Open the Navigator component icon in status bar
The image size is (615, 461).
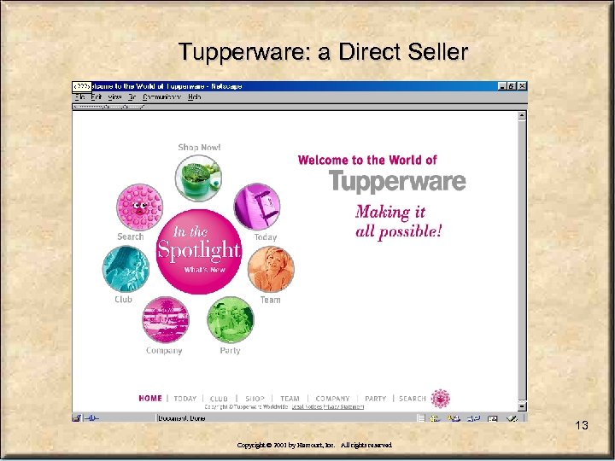pos(435,418)
